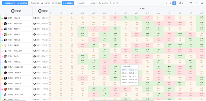Click 资源3 cell 378h in 03月

coord(104,29)
